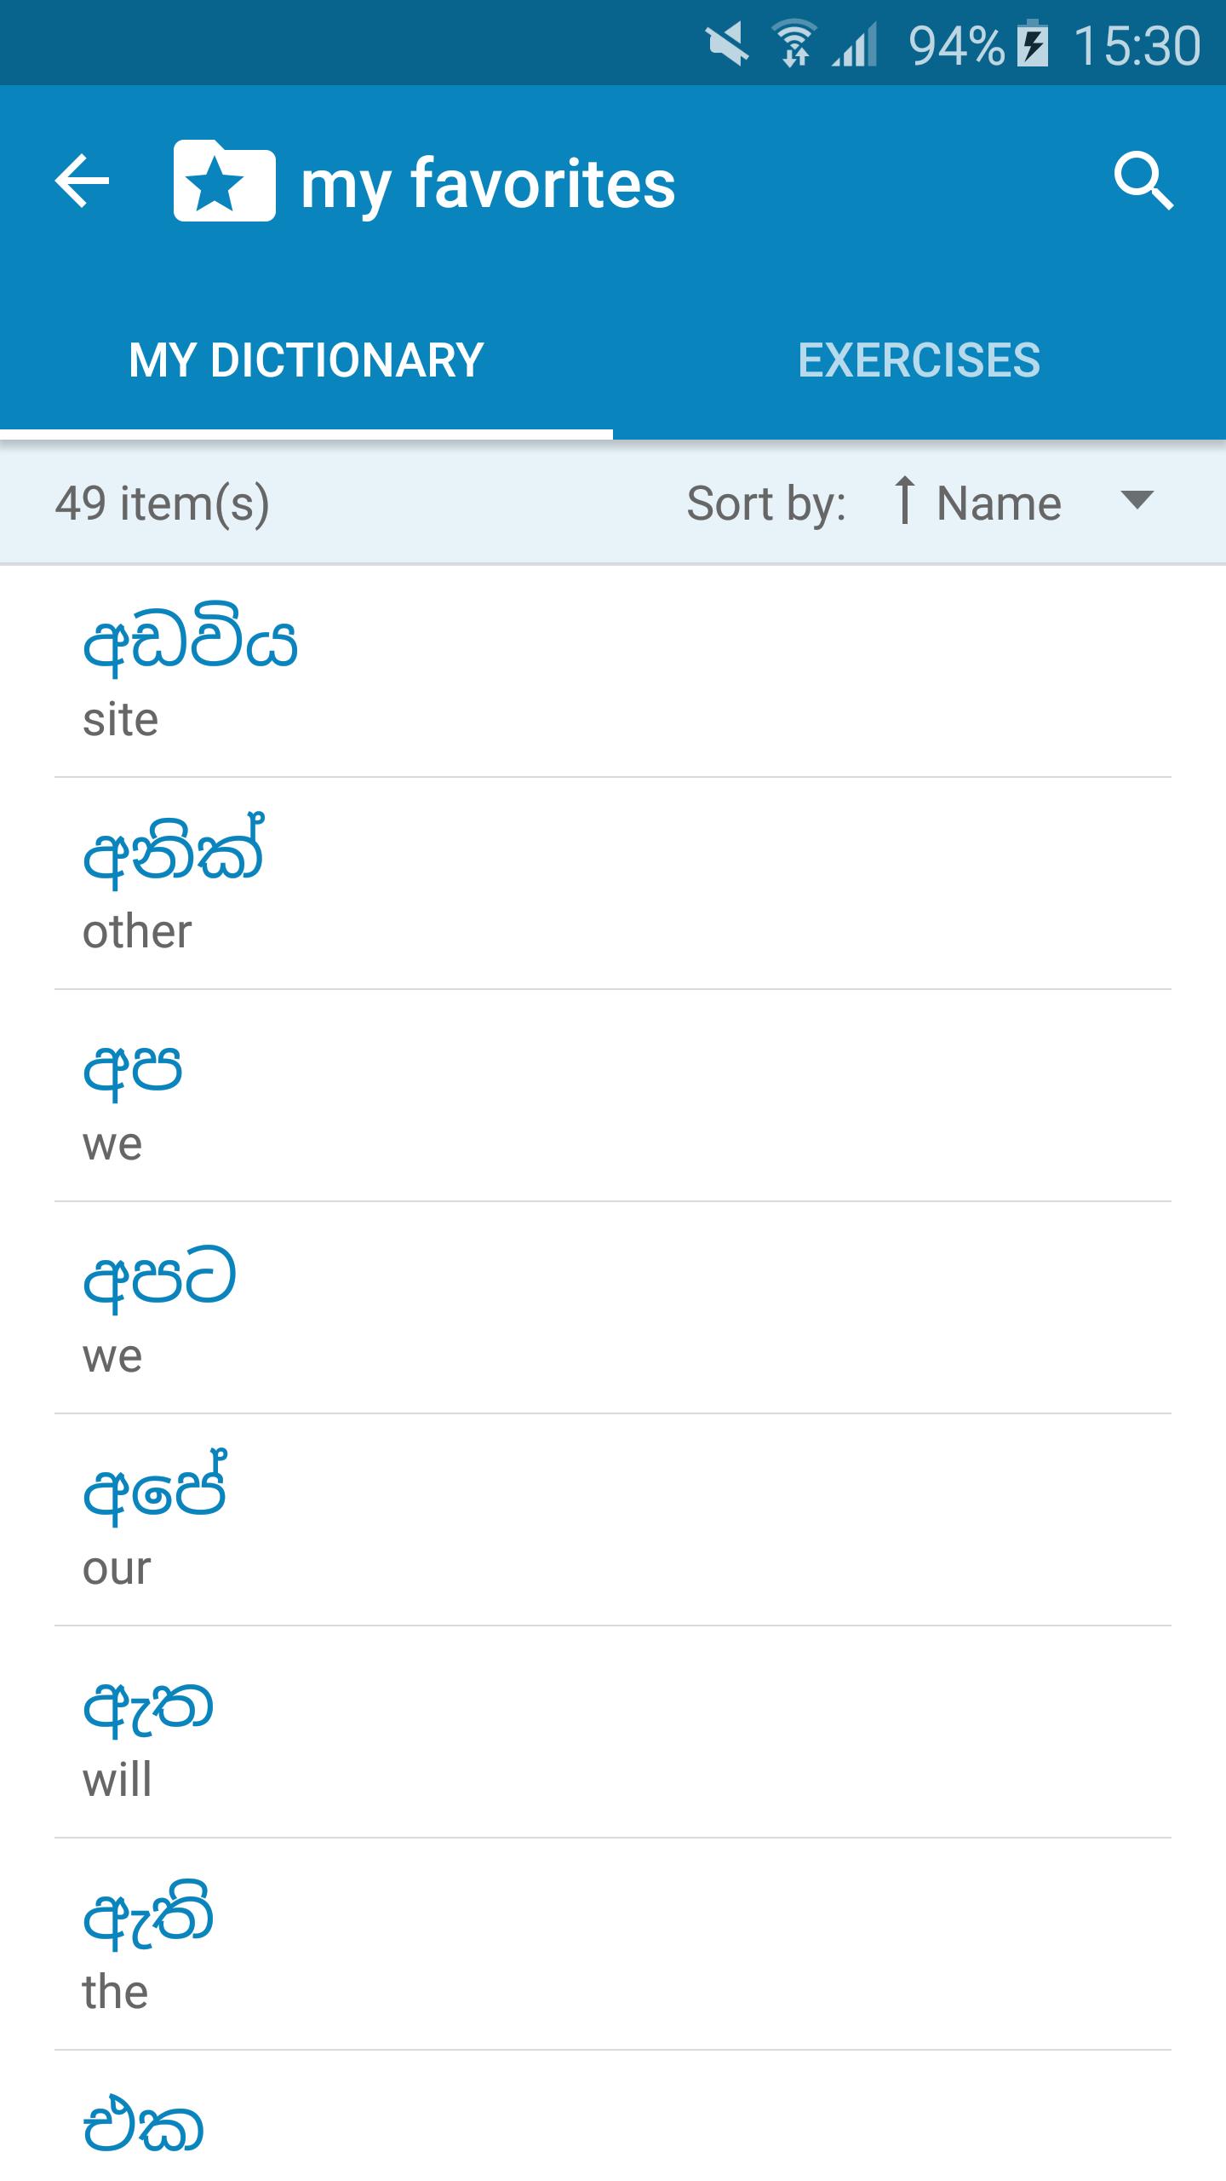Tap the back arrow icon
Viewport: 1226px width, 2181px height.
tap(82, 181)
